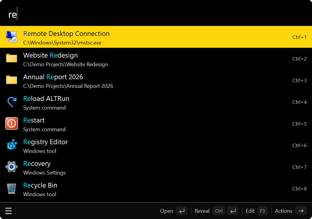This screenshot has width=312, height=219.
Task: Click the Reload ALTRun blue arrow icon
Action: (12, 102)
